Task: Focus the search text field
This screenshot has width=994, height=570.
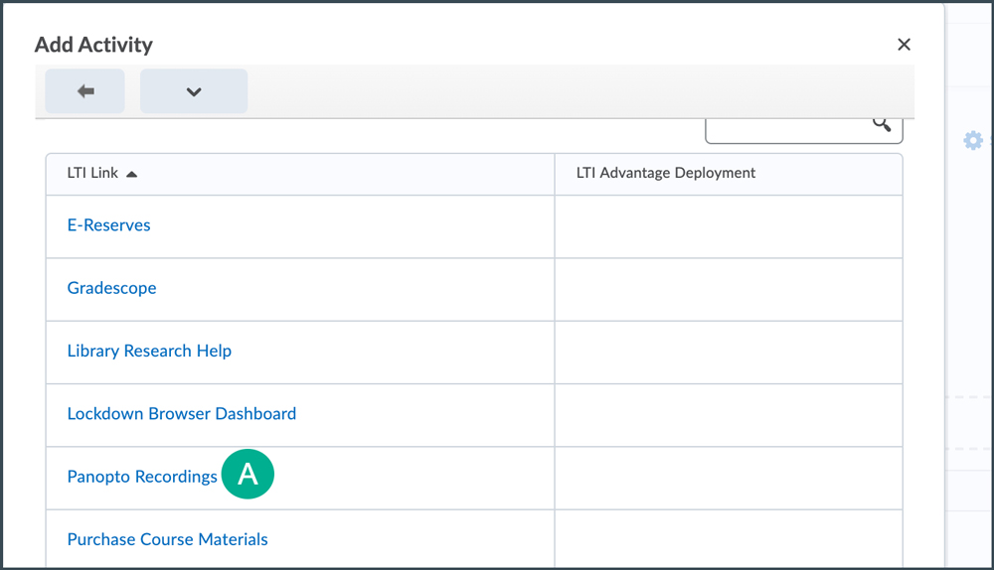Action: click(x=785, y=126)
